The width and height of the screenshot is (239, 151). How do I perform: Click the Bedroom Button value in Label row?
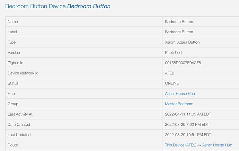point(179,32)
